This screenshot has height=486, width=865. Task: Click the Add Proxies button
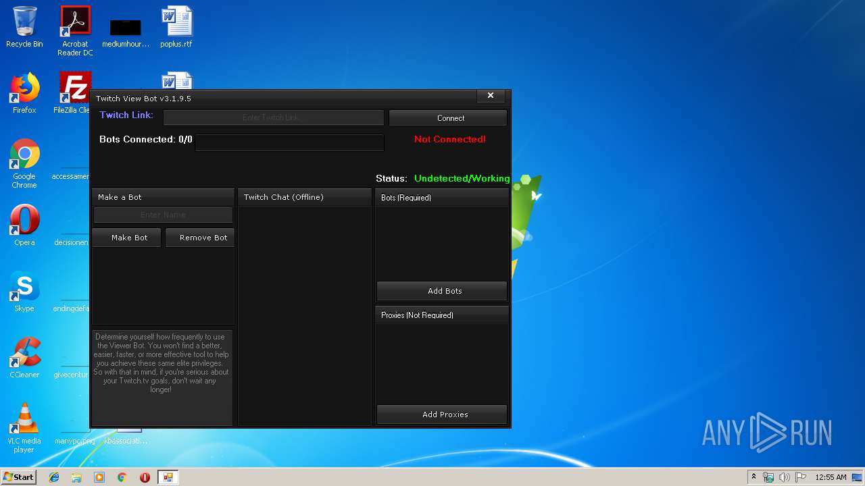point(442,414)
